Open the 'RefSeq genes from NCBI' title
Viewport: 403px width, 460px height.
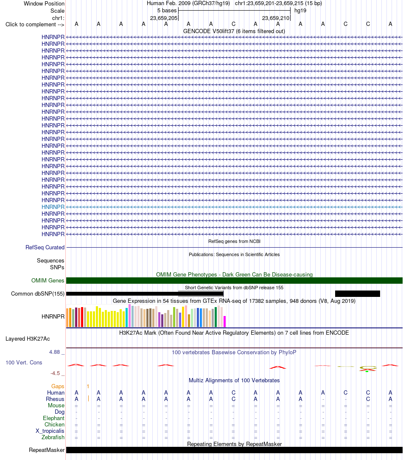[x=234, y=241]
